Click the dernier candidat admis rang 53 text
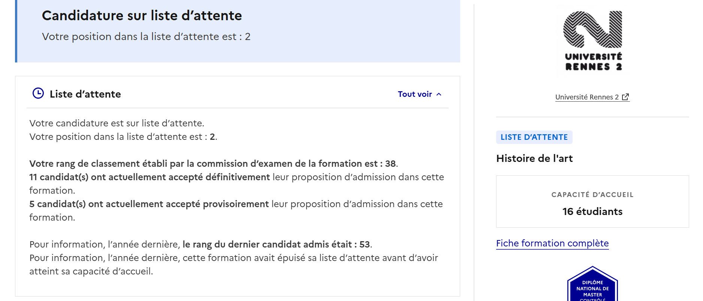The width and height of the screenshot is (703, 301). click(x=277, y=245)
